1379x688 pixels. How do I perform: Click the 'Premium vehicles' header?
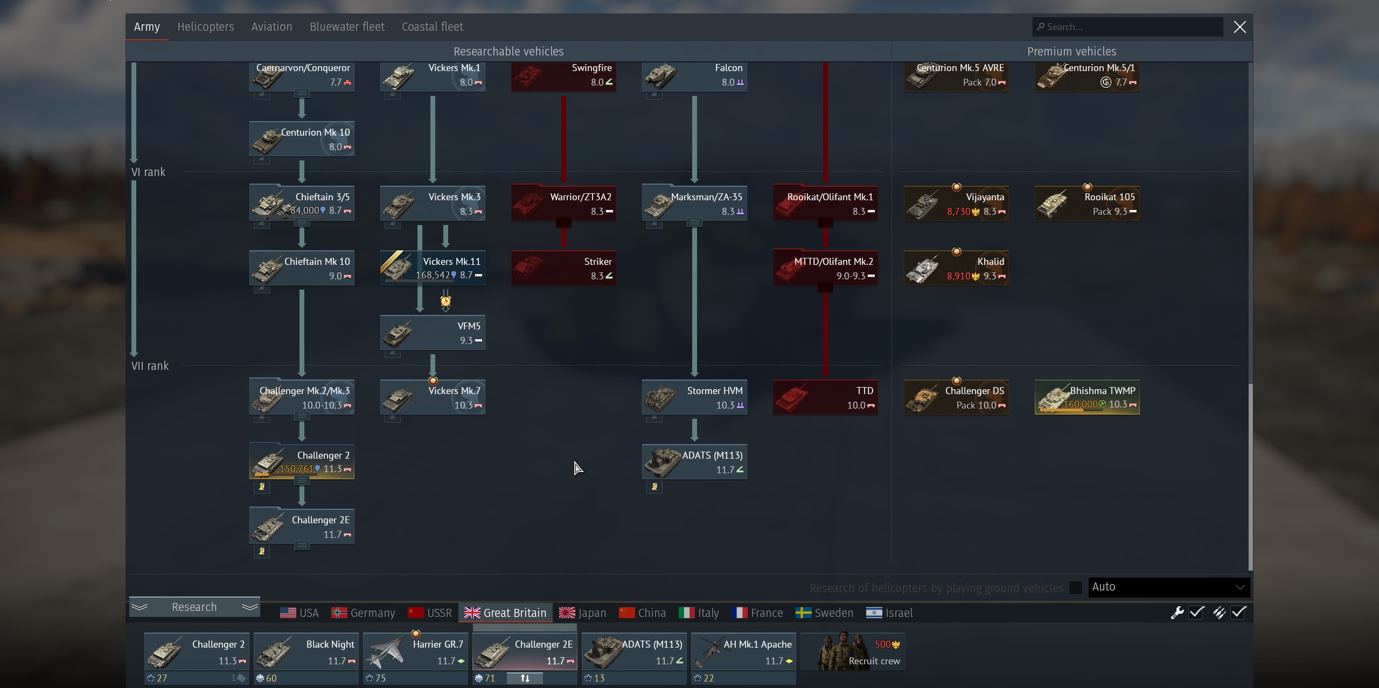tap(1071, 52)
